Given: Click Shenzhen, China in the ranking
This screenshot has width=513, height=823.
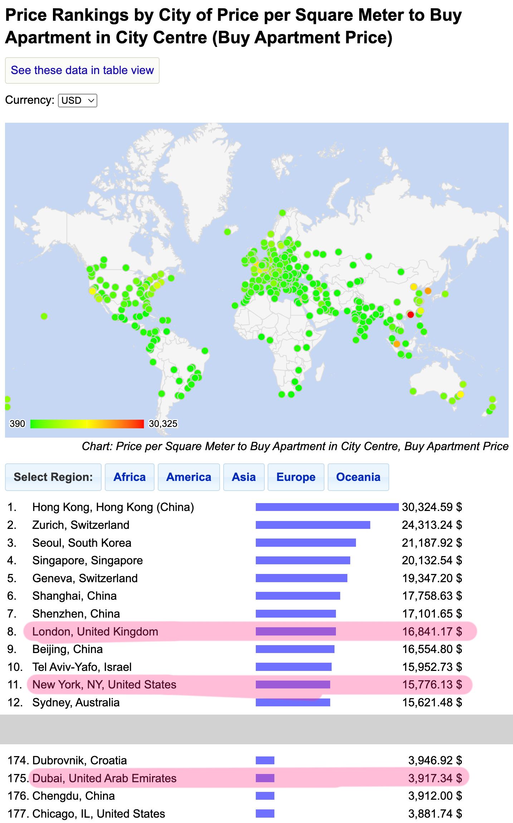Looking at the screenshot, I should coord(76,614).
